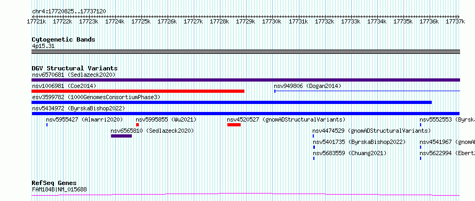
Task: Click the 17729k ruler tick label
Action: point(246,21)
